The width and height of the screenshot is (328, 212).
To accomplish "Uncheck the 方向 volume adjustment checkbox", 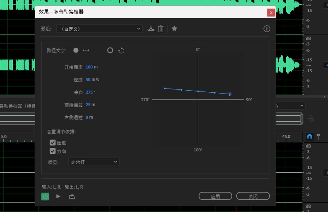I will [52, 151].
